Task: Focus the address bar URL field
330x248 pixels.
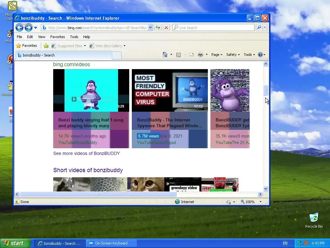Action: pos(97,28)
